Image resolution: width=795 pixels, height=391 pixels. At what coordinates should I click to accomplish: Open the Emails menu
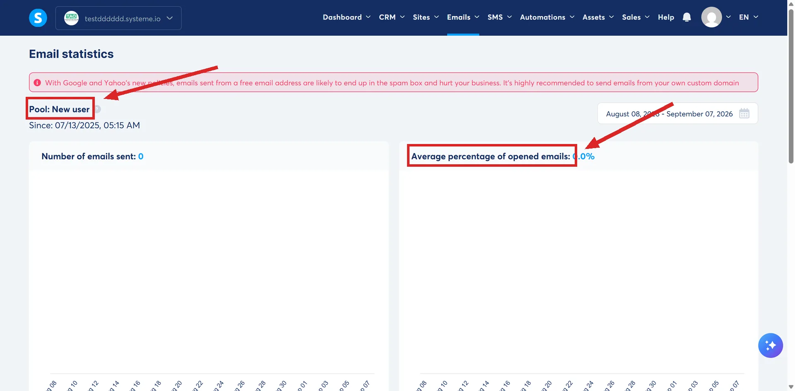pos(463,17)
